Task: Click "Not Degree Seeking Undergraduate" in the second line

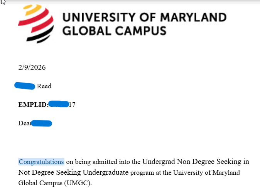Action: [73, 172]
